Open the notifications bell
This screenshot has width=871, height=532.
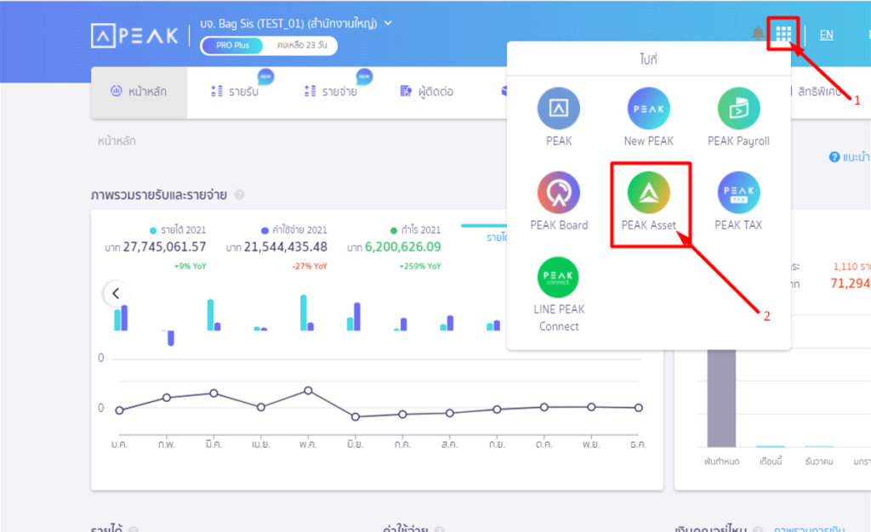[x=758, y=33]
